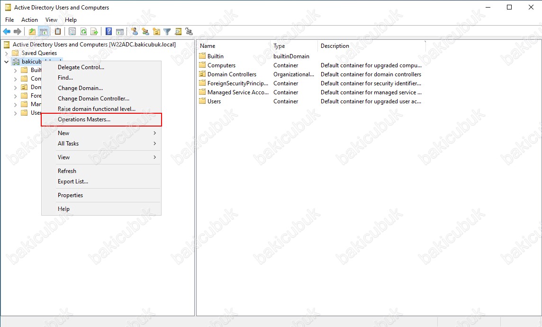Sort list by Name column header
The width and height of the screenshot is (542, 327).
tap(234, 45)
